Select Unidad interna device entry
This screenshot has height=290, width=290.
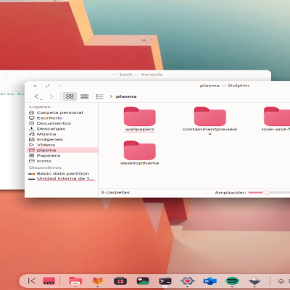click(62, 178)
